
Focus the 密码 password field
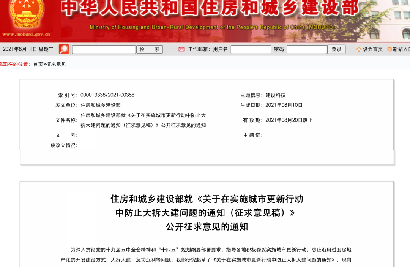click(307, 49)
